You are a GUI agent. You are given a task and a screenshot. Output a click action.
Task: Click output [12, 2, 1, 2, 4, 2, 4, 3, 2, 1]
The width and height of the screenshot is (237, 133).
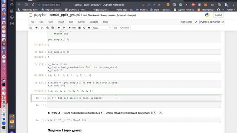tap(70, 91)
